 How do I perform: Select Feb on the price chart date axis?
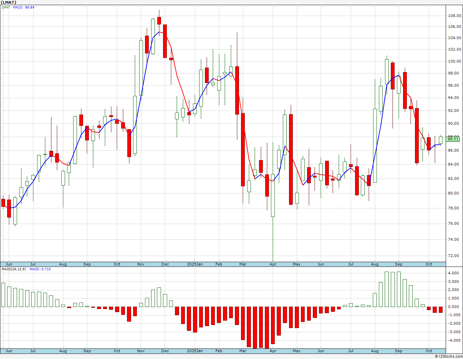pyautogui.click(x=219, y=264)
